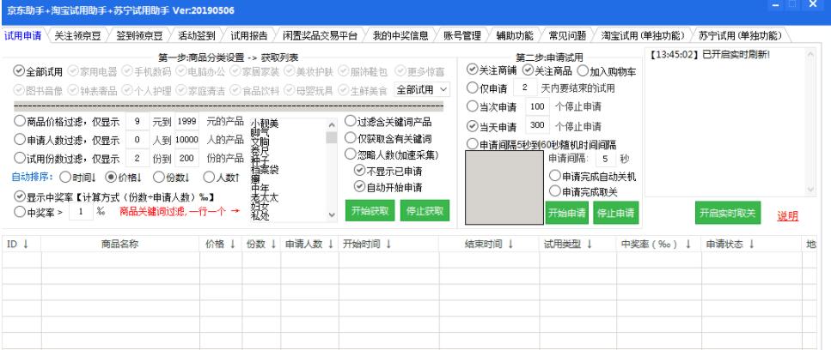Enable 商品价格过滤 radio option

(66, 121)
